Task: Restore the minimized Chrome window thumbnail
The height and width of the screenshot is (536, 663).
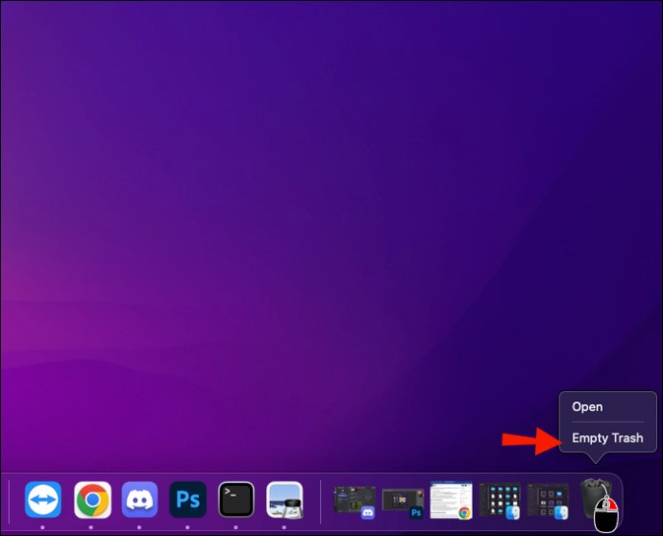Action: coord(452,500)
